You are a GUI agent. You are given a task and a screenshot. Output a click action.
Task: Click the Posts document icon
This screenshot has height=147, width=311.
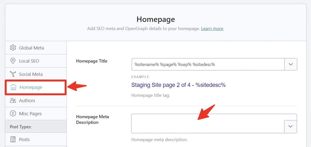13,139
